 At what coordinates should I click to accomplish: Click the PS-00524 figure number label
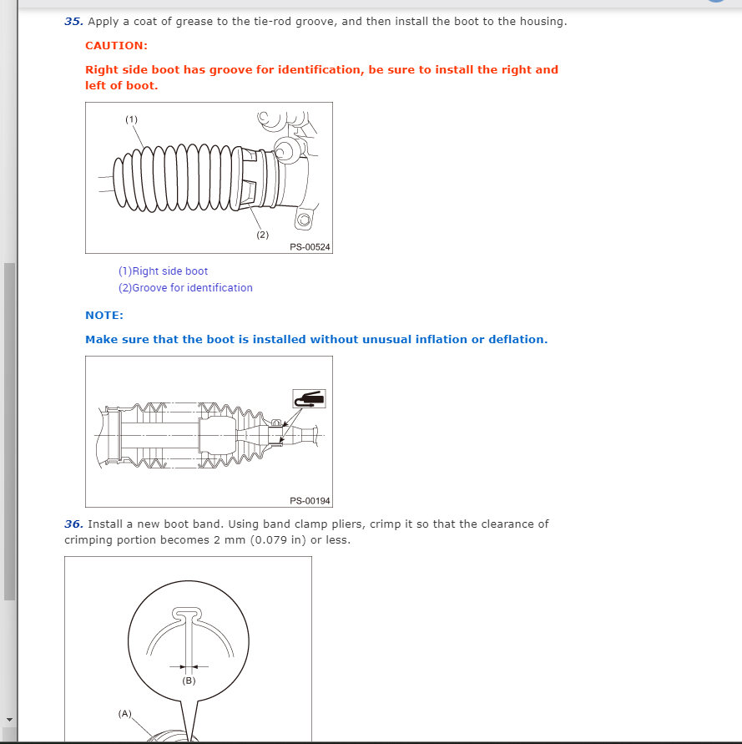[310, 246]
